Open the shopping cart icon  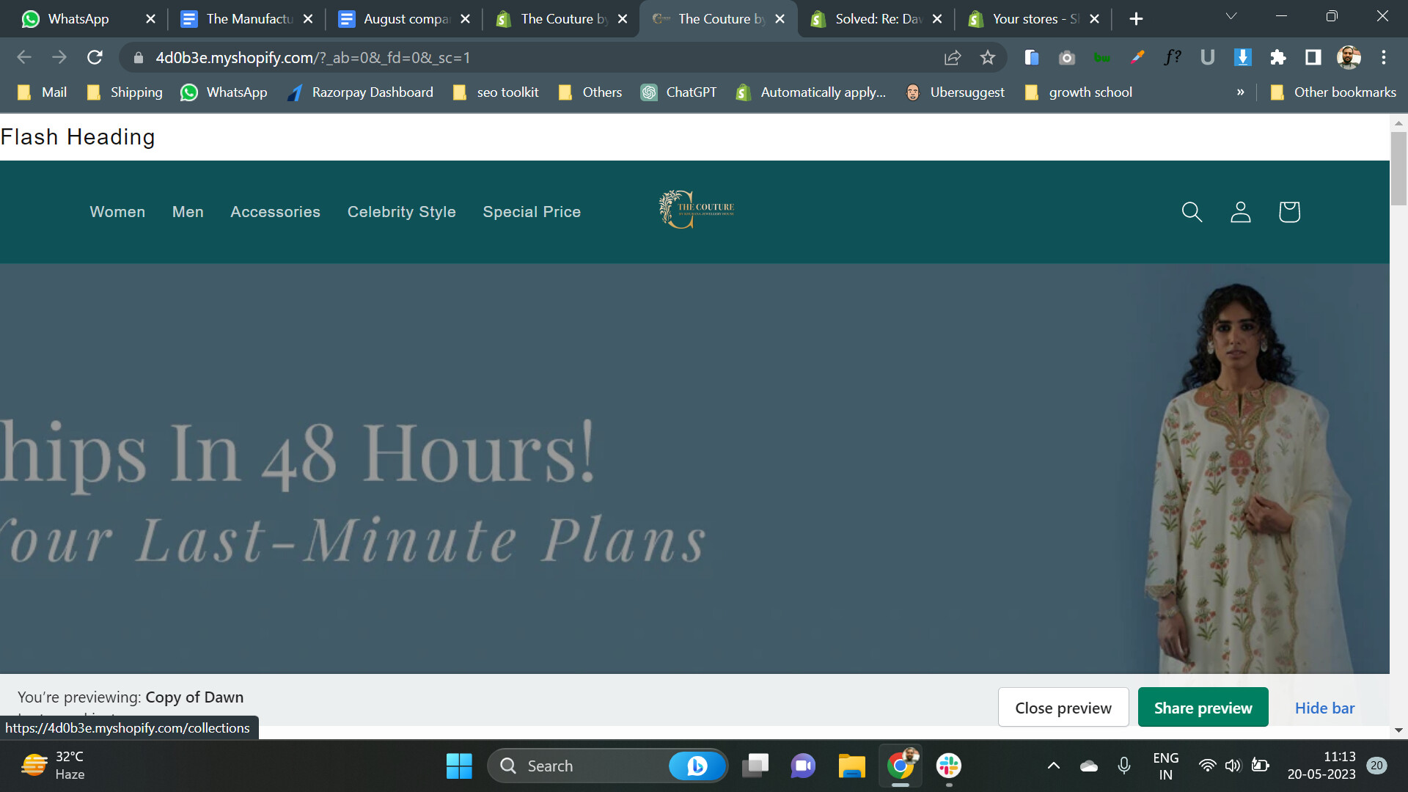point(1289,212)
